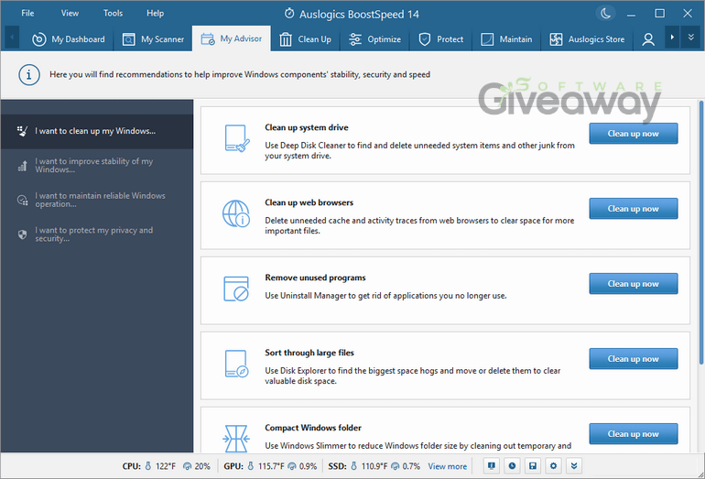
Task: Open the Auslogics Store tab
Action: pos(587,39)
